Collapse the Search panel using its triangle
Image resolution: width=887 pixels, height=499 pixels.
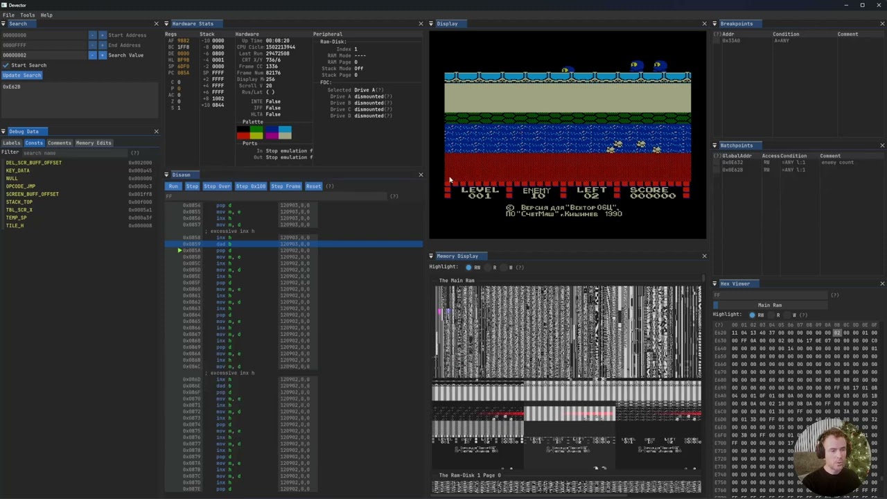pyautogui.click(x=3, y=24)
